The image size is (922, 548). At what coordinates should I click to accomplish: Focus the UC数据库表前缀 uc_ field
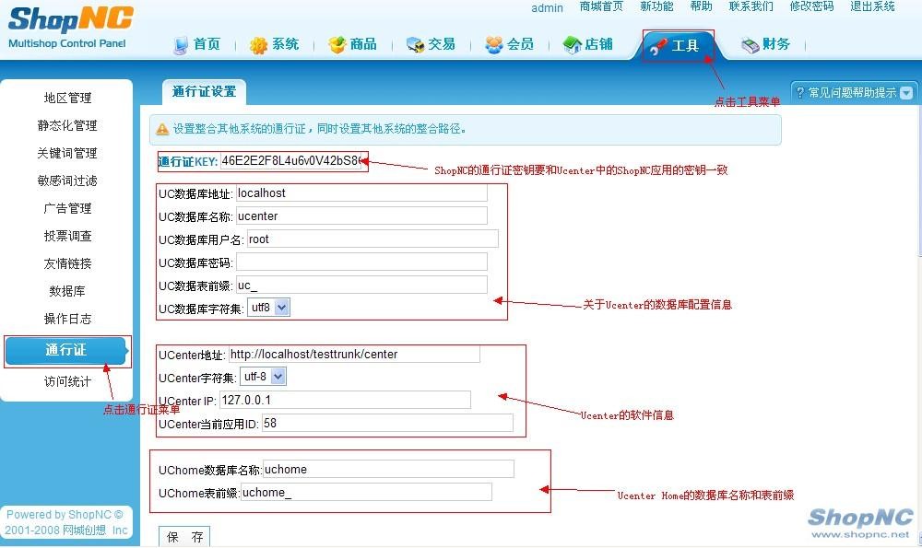[x=361, y=286]
